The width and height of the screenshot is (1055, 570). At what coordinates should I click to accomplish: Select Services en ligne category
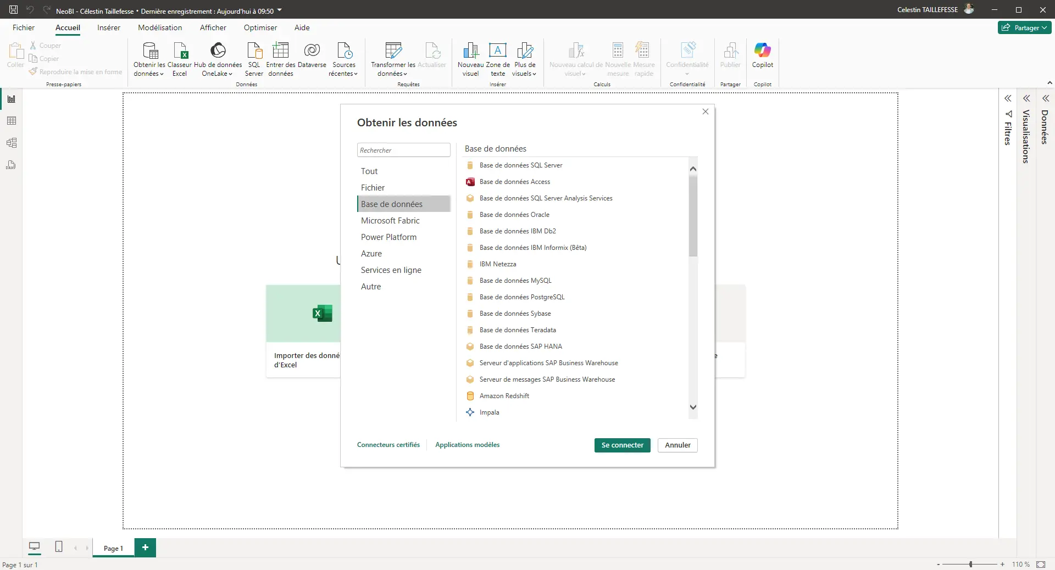(x=404, y=270)
